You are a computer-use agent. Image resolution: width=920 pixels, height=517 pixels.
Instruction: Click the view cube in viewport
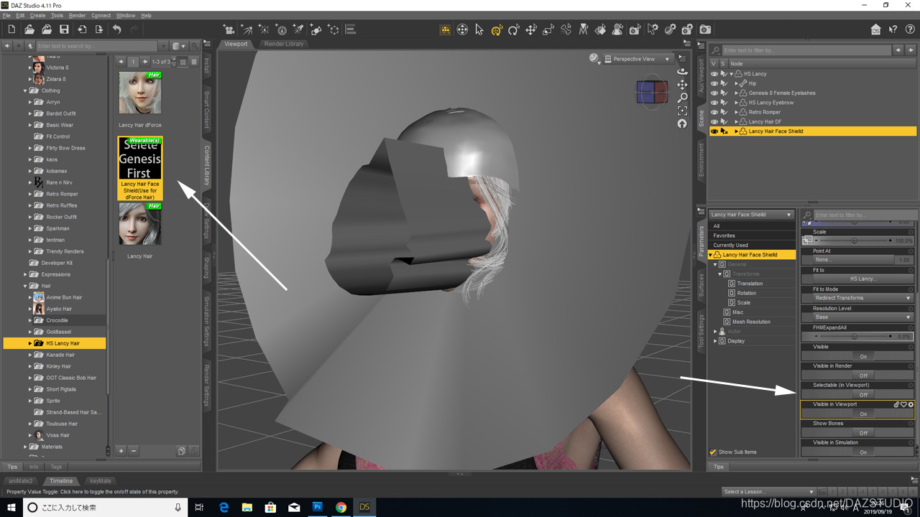pos(651,91)
